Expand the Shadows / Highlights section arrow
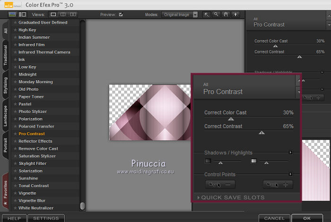This screenshot has width=331, height=222. pos(291,153)
